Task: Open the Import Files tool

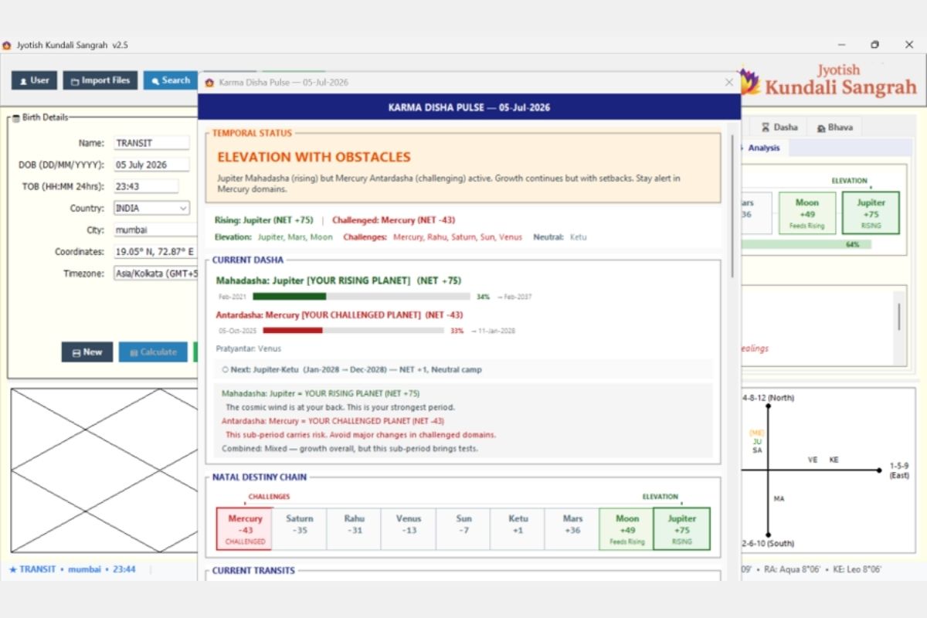Action: click(x=100, y=80)
